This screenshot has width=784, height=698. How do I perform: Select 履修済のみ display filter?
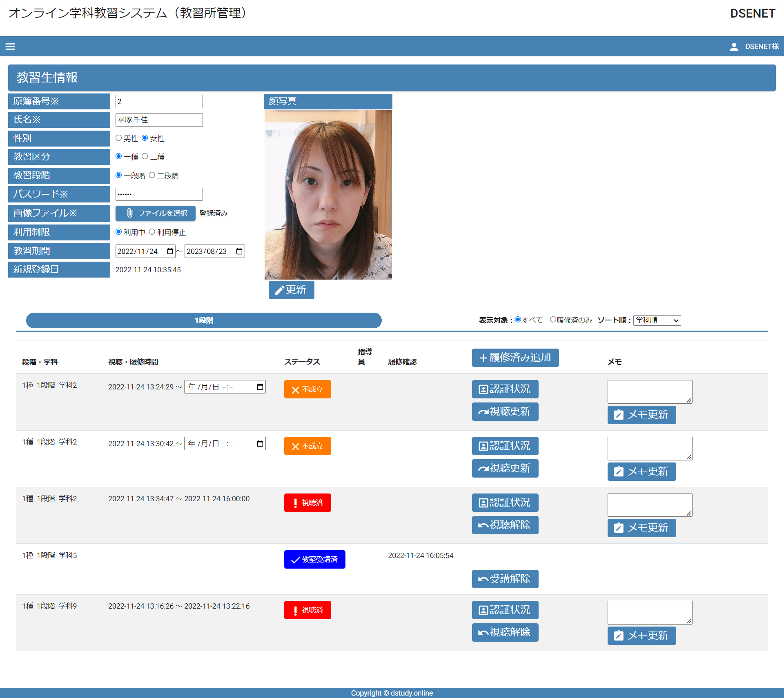pos(553,320)
